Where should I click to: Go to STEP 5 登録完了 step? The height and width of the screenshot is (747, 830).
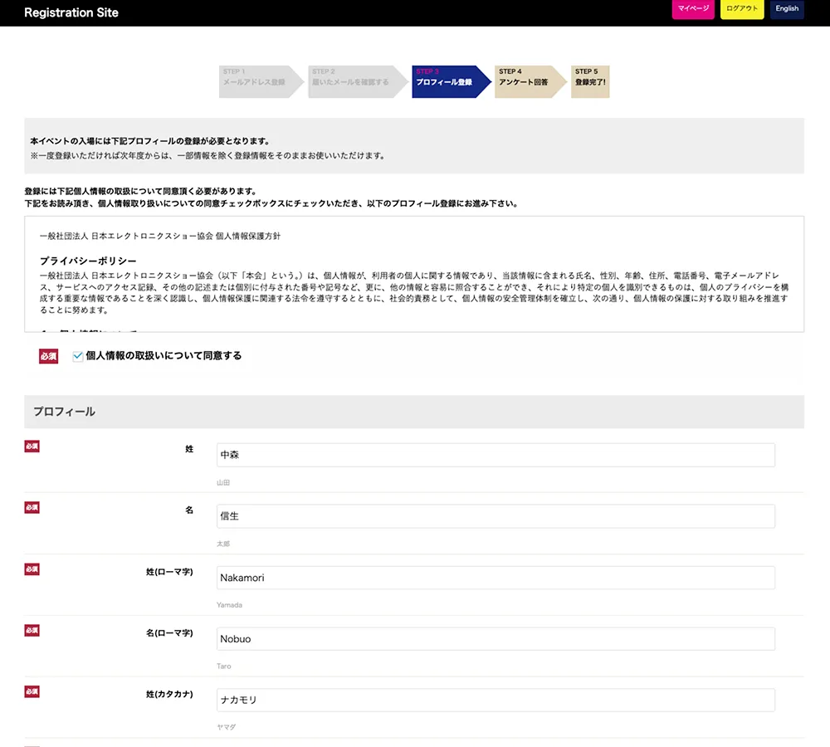(x=590, y=81)
